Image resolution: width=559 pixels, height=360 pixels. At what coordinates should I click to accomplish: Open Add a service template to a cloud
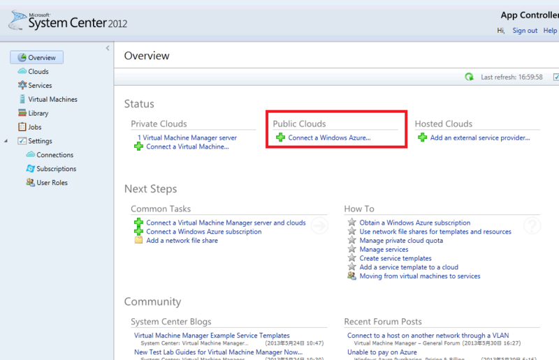click(409, 267)
